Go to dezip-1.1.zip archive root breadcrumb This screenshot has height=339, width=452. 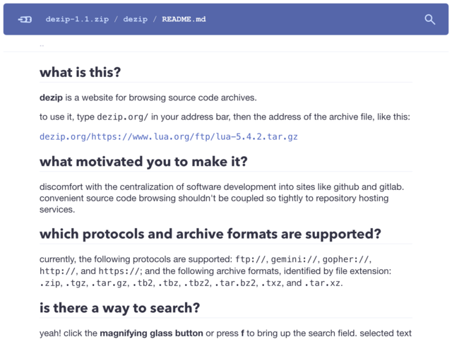pos(77,19)
